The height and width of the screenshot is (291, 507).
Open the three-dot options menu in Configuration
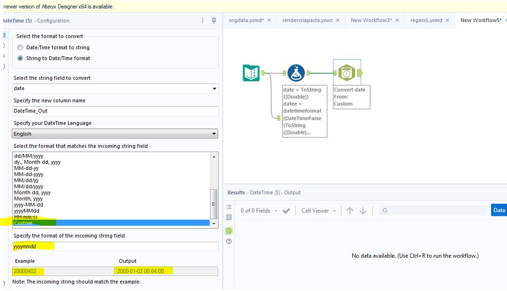point(203,21)
